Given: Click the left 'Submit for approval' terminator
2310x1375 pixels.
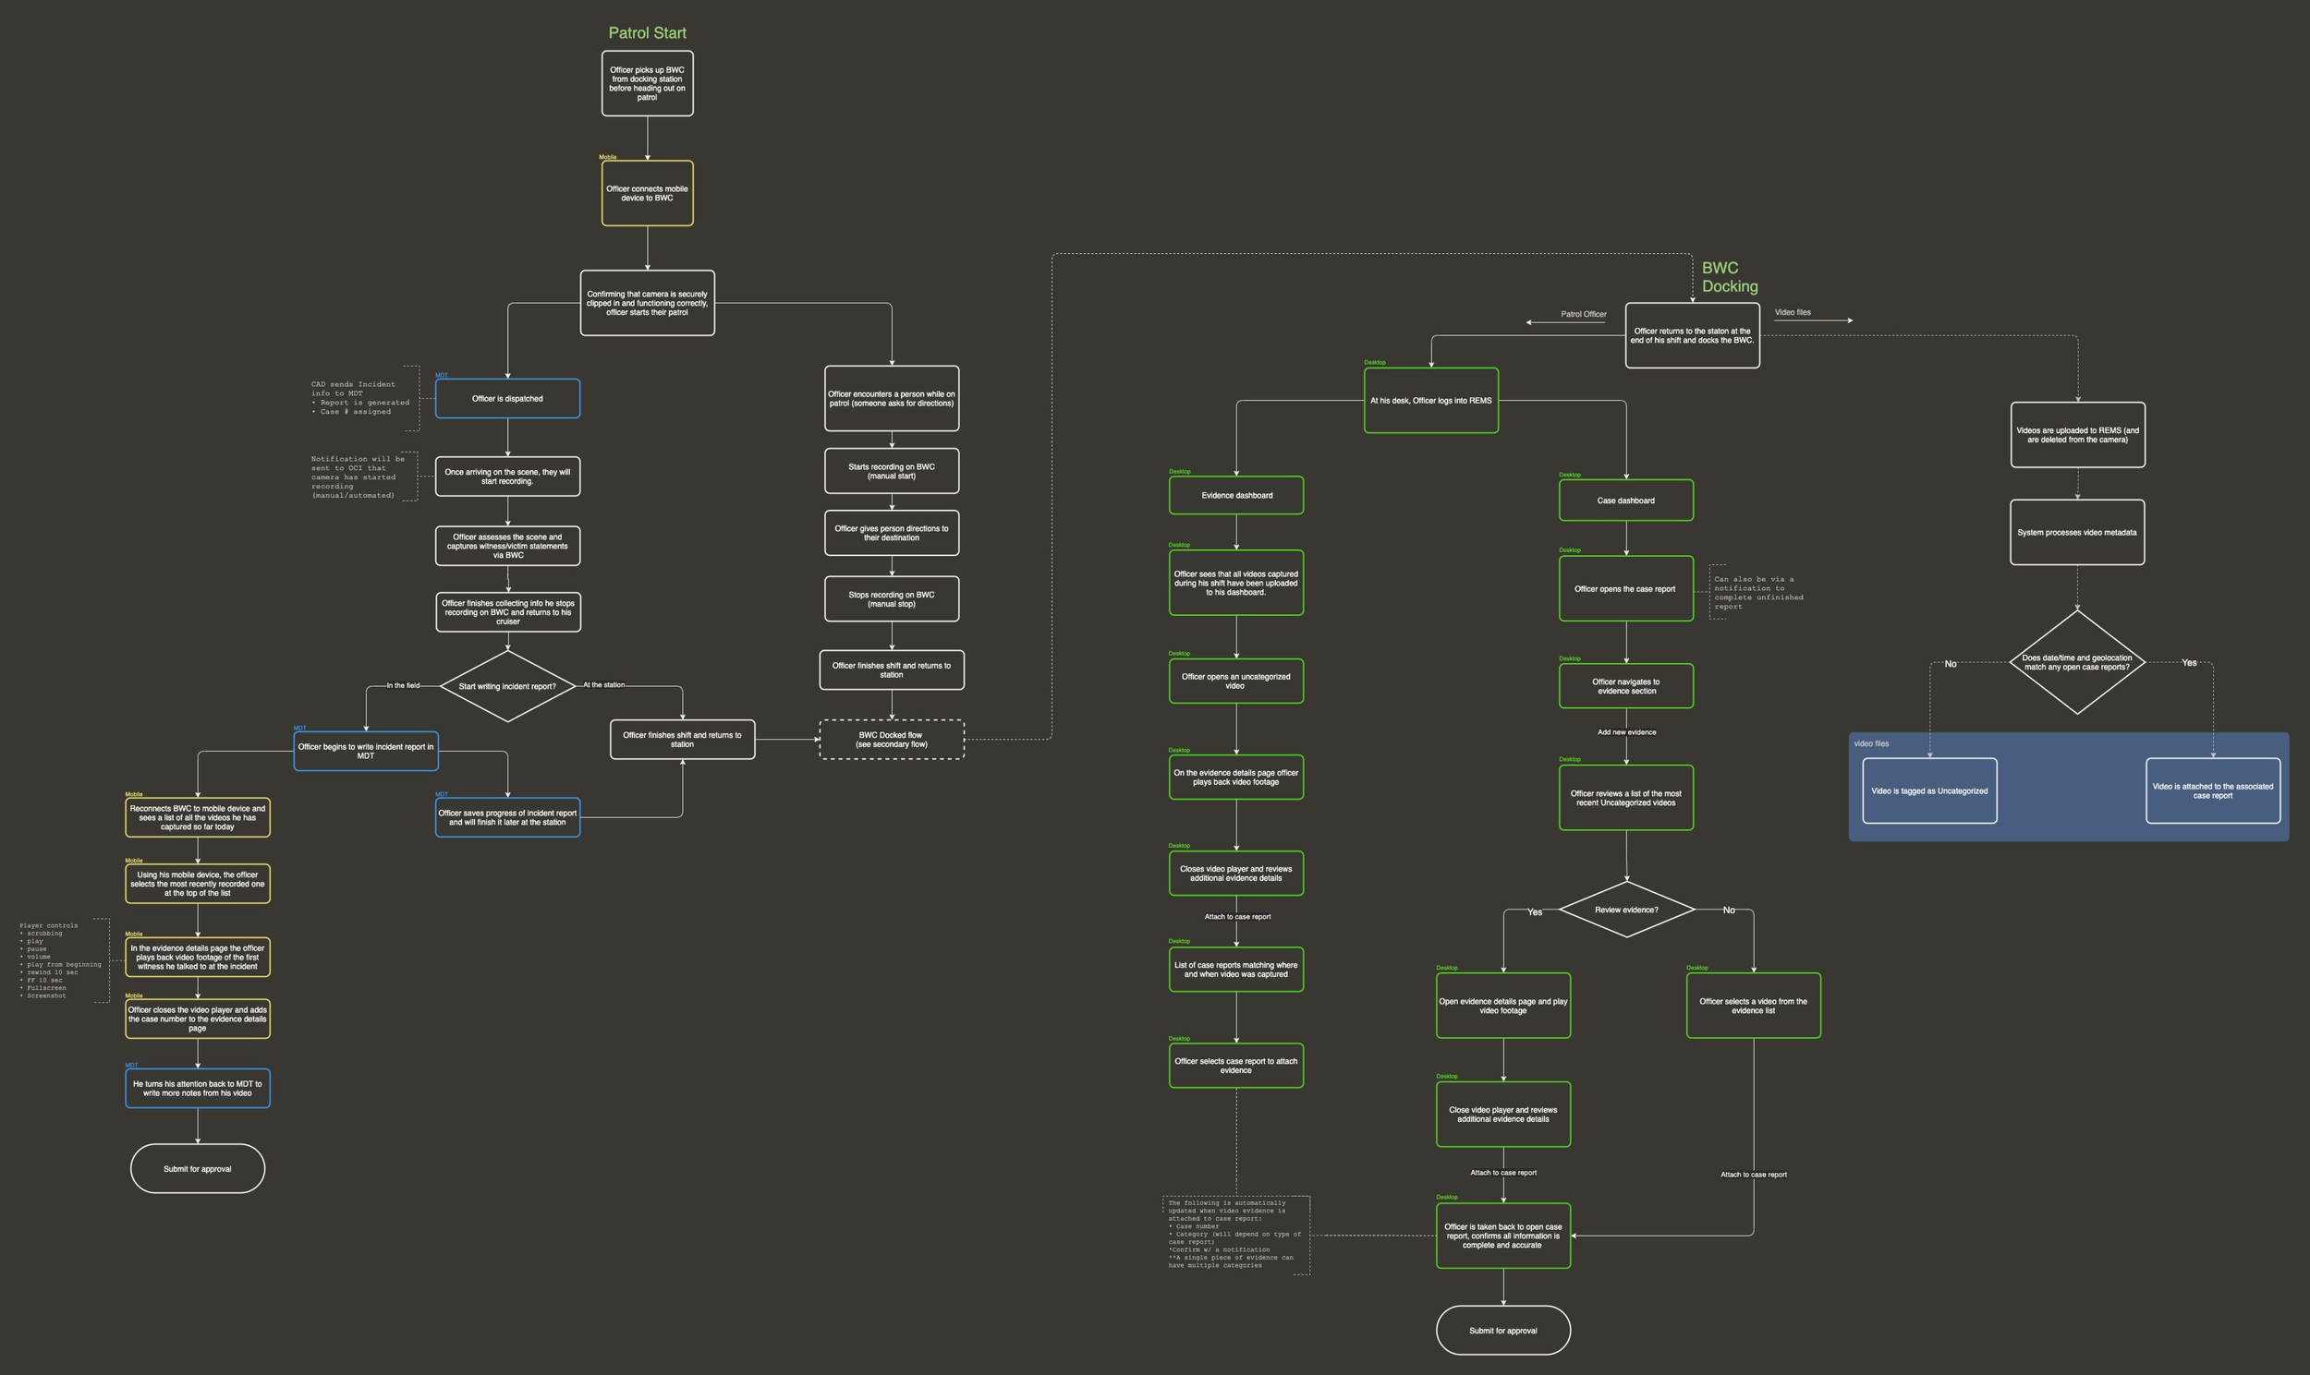Looking at the screenshot, I should pyautogui.click(x=198, y=1169).
